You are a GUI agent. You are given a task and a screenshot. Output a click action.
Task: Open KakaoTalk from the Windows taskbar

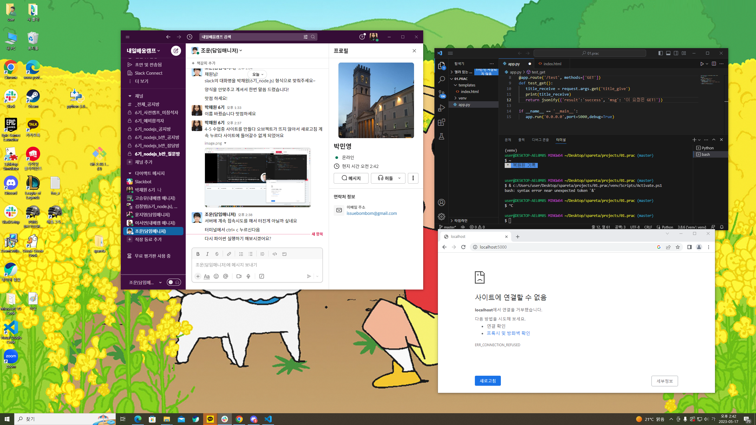tap(210, 419)
